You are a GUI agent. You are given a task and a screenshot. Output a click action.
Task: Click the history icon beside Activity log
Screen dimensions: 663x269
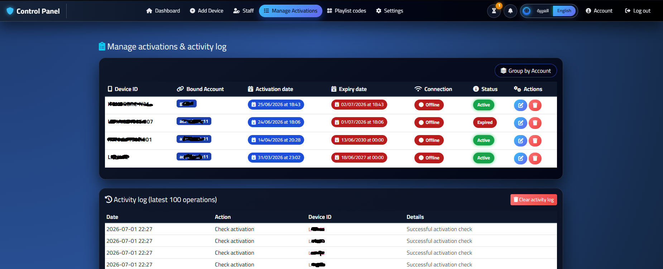pos(109,200)
